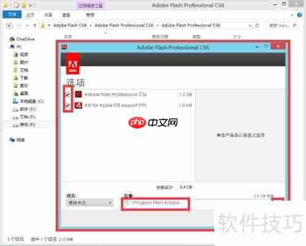Close the Flash installer window
The height and width of the screenshot is (246, 306).
click(x=278, y=46)
